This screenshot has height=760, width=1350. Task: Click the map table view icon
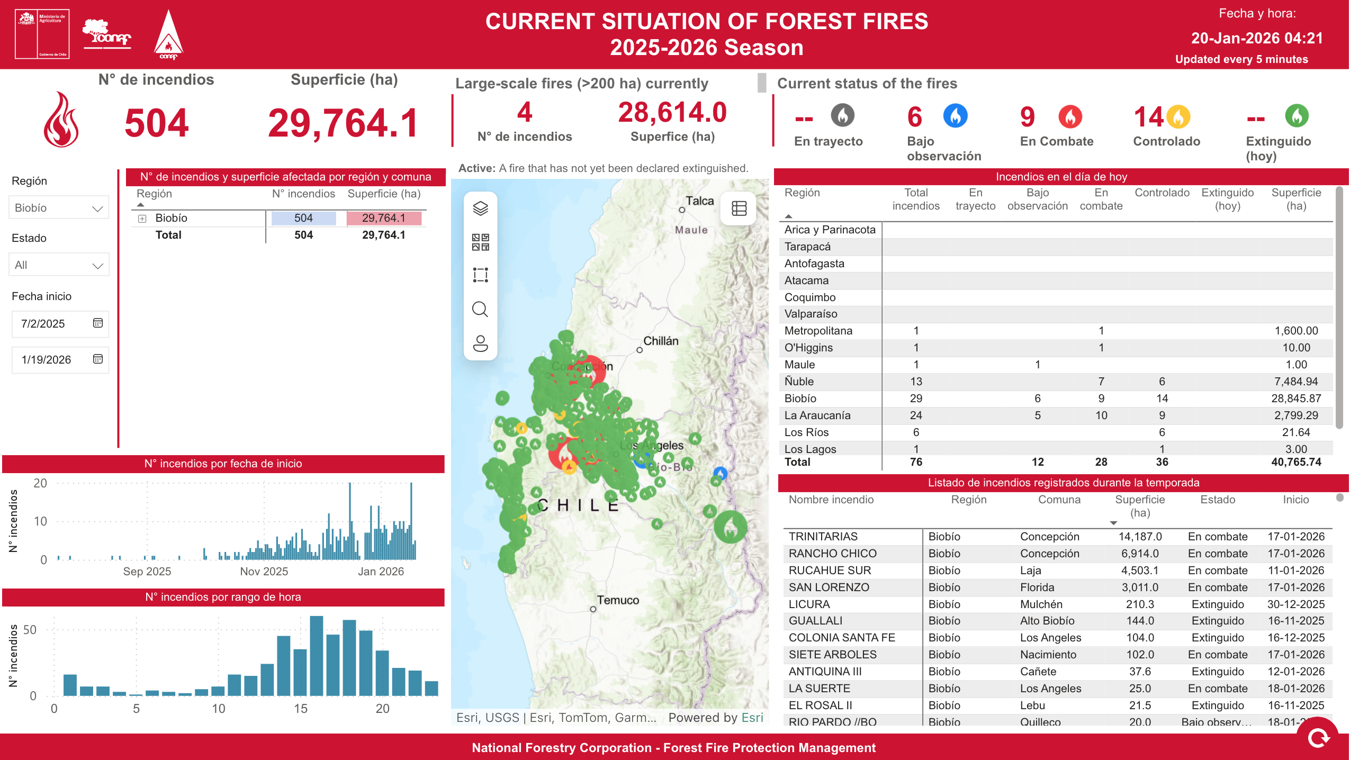click(x=739, y=209)
